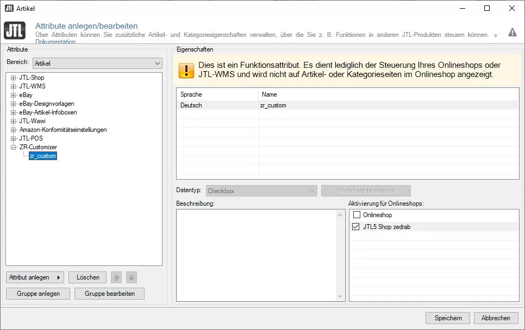Open the Bereich dropdown
The height and width of the screenshot is (330, 525).
(x=158, y=63)
